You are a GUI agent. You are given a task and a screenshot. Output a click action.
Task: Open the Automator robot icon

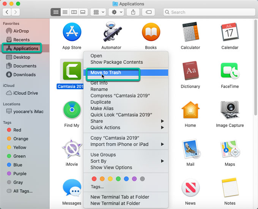(x=112, y=32)
